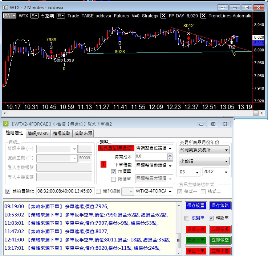
Task: Open the 需調整倉位請選 dropdown
Action: [154, 148]
